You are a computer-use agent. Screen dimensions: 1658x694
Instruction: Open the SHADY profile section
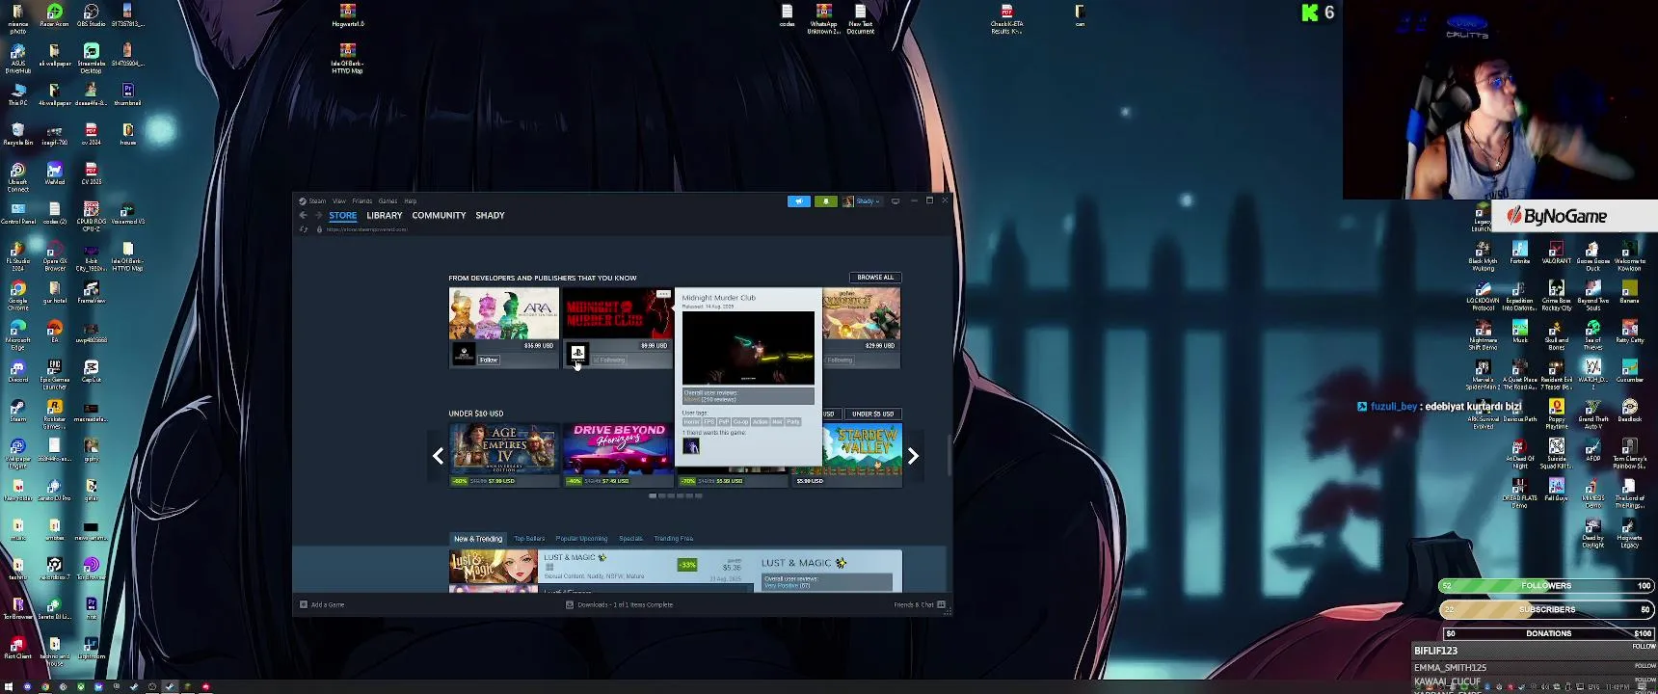coord(490,216)
